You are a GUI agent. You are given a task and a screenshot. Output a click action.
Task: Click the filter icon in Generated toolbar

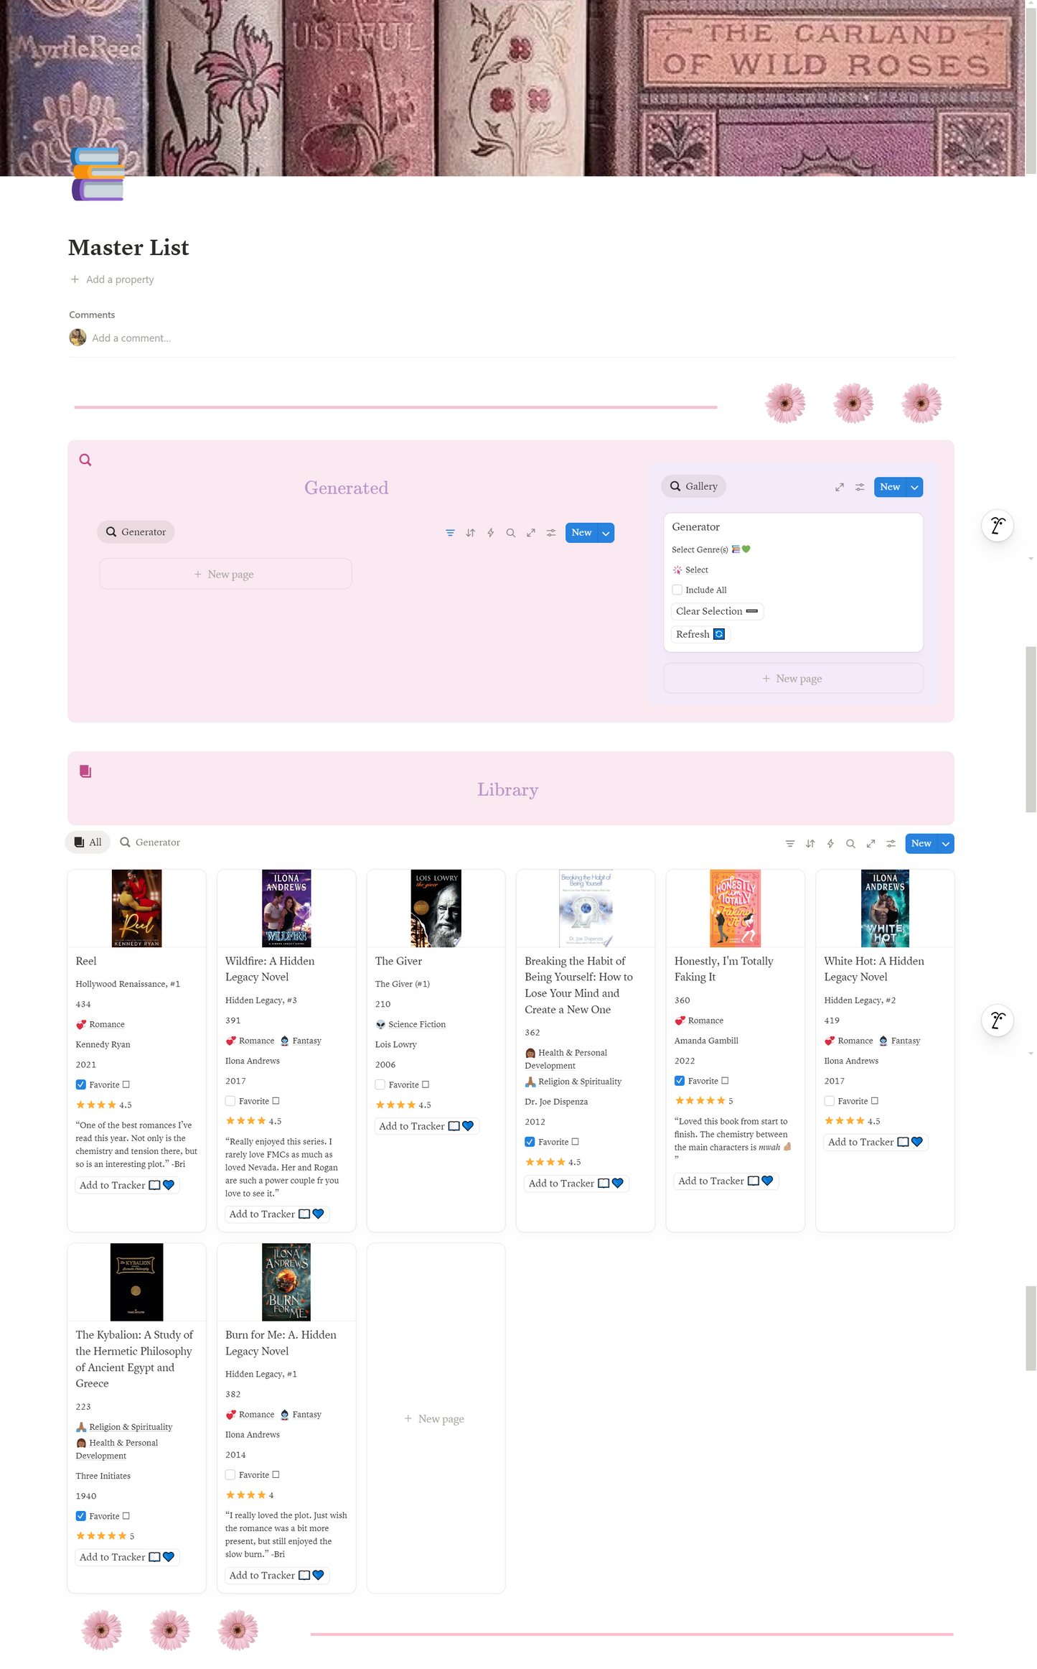pos(450,533)
